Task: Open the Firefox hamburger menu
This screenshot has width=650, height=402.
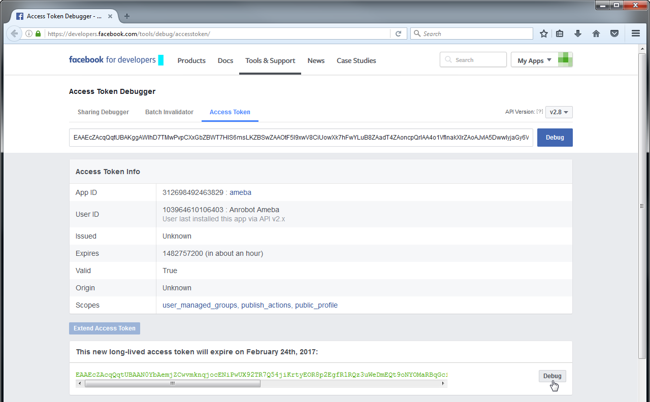Action: pos(635,33)
